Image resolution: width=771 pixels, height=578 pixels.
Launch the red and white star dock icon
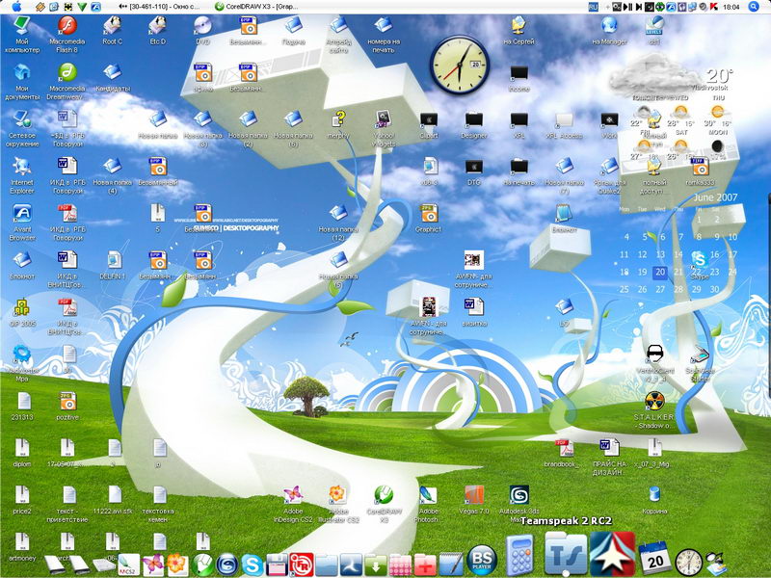pyautogui.click(x=612, y=554)
